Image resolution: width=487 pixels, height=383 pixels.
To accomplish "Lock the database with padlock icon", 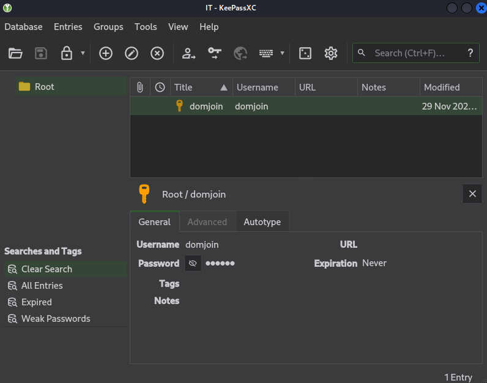I will pyautogui.click(x=67, y=53).
